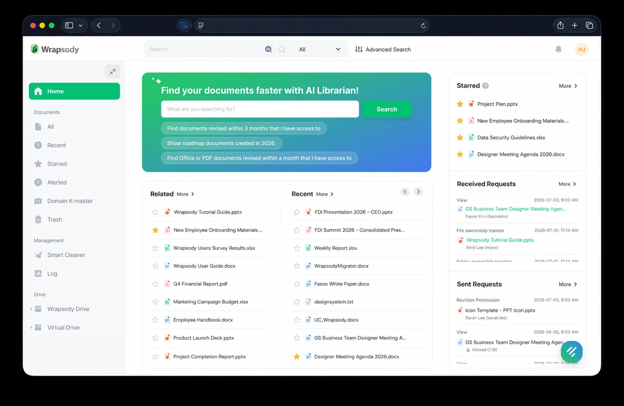Open browser sidebar dropdown arrow
The width and height of the screenshot is (624, 406).
(81, 26)
